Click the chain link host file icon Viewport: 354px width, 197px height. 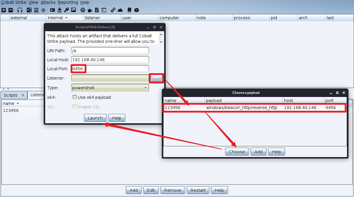coord(113,10)
